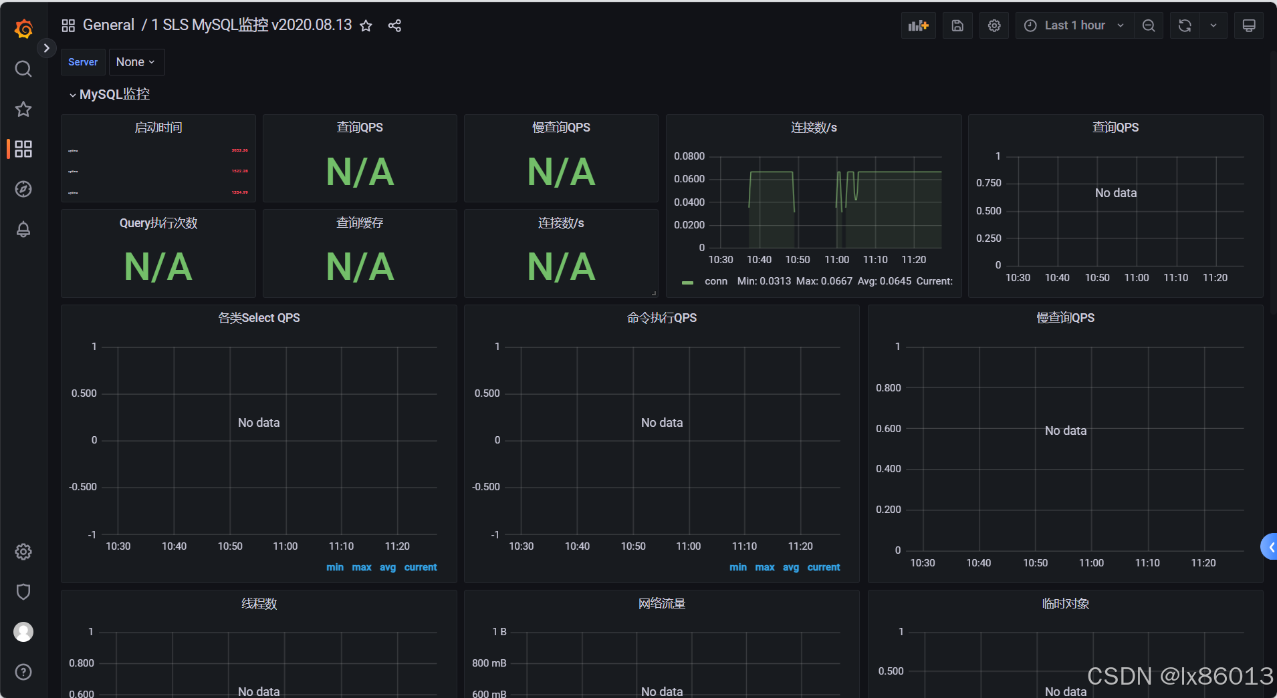
Task: Open the refresh interval dropdown
Action: (x=1213, y=25)
